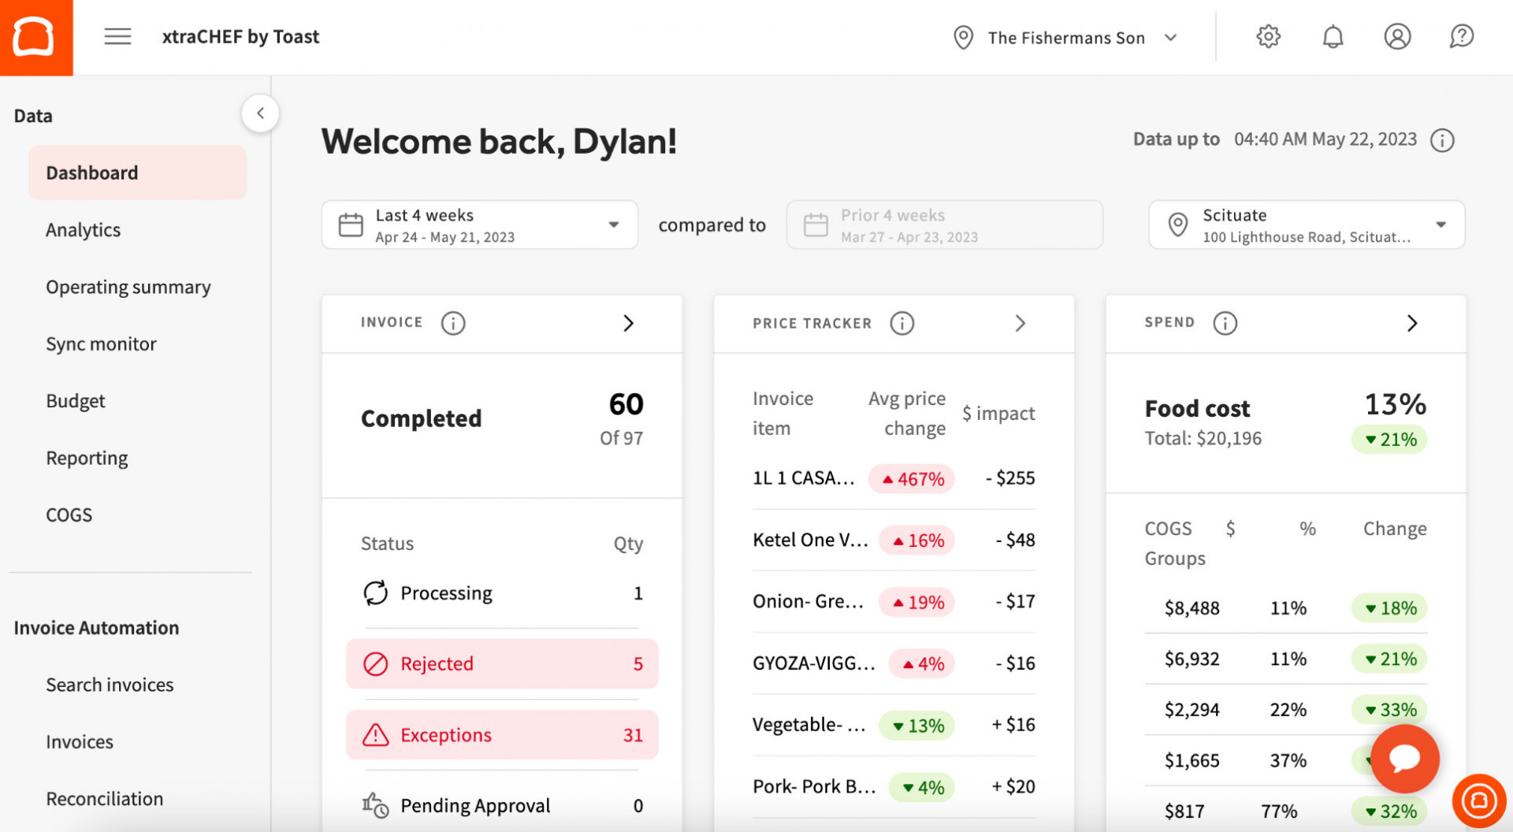Click the Toast logo icon

(35, 37)
